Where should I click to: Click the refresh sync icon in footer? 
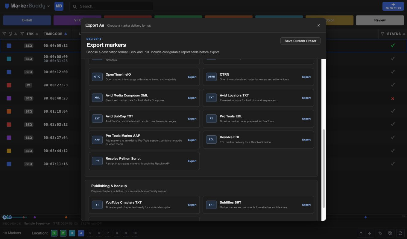400,233
